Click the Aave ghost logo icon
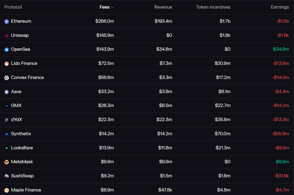 [x=7, y=92]
